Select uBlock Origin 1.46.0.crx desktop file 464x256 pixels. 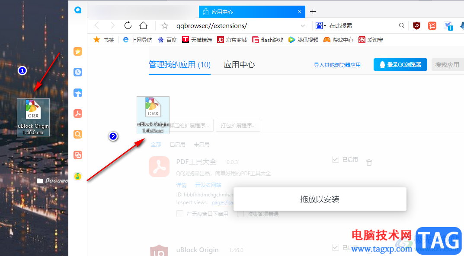(33, 117)
